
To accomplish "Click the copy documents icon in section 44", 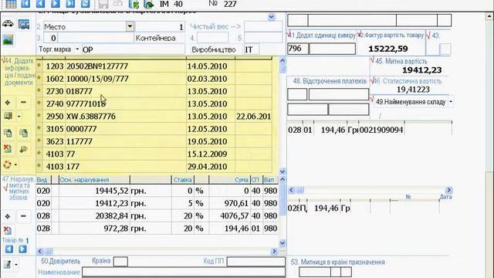I will (x=8, y=133).
